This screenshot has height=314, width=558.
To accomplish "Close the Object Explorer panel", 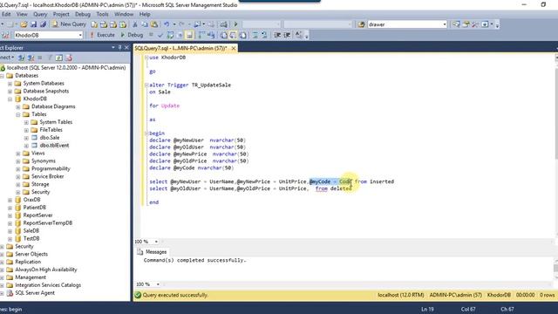I will pyautogui.click(x=126, y=47).
